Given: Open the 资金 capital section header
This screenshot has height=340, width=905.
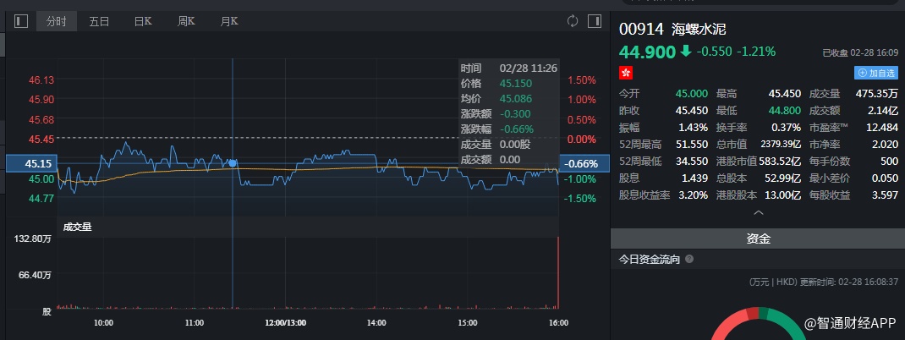Looking at the screenshot, I should tap(758, 239).
